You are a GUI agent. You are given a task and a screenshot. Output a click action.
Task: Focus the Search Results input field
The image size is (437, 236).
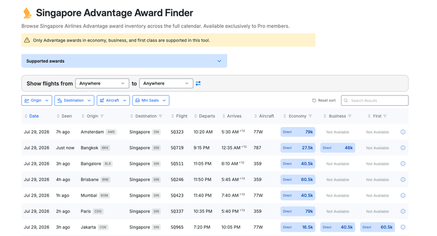[375, 100]
